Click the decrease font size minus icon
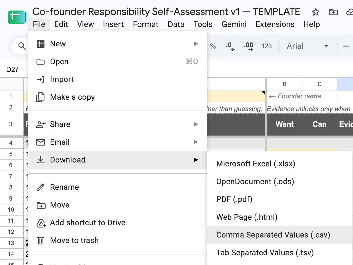The height and width of the screenshot is (265, 353). (x=346, y=46)
